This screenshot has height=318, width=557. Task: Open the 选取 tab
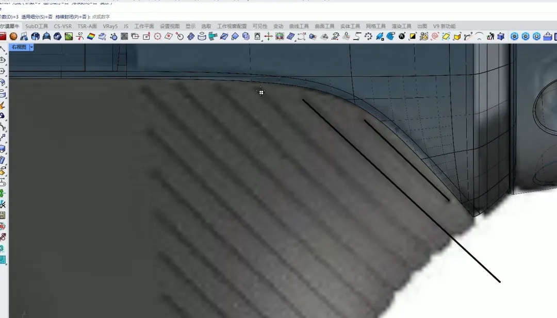coord(206,26)
